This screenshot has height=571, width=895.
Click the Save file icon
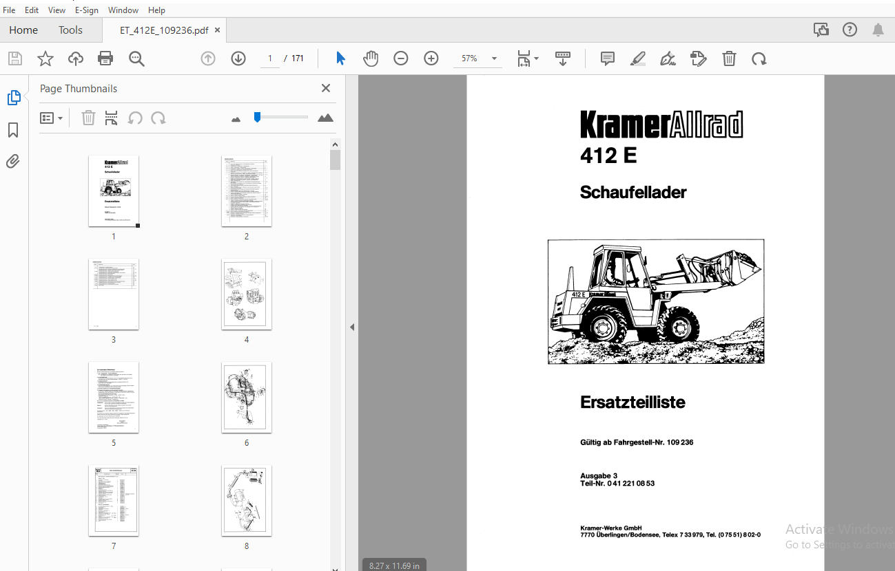[15, 59]
